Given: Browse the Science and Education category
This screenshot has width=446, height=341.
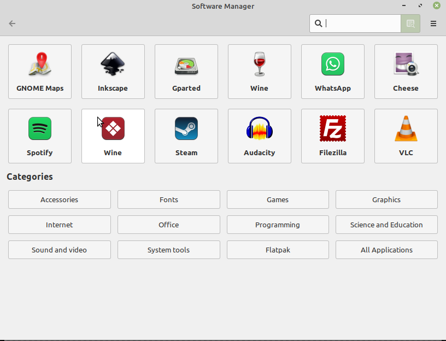Looking at the screenshot, I should click(386, 225).
